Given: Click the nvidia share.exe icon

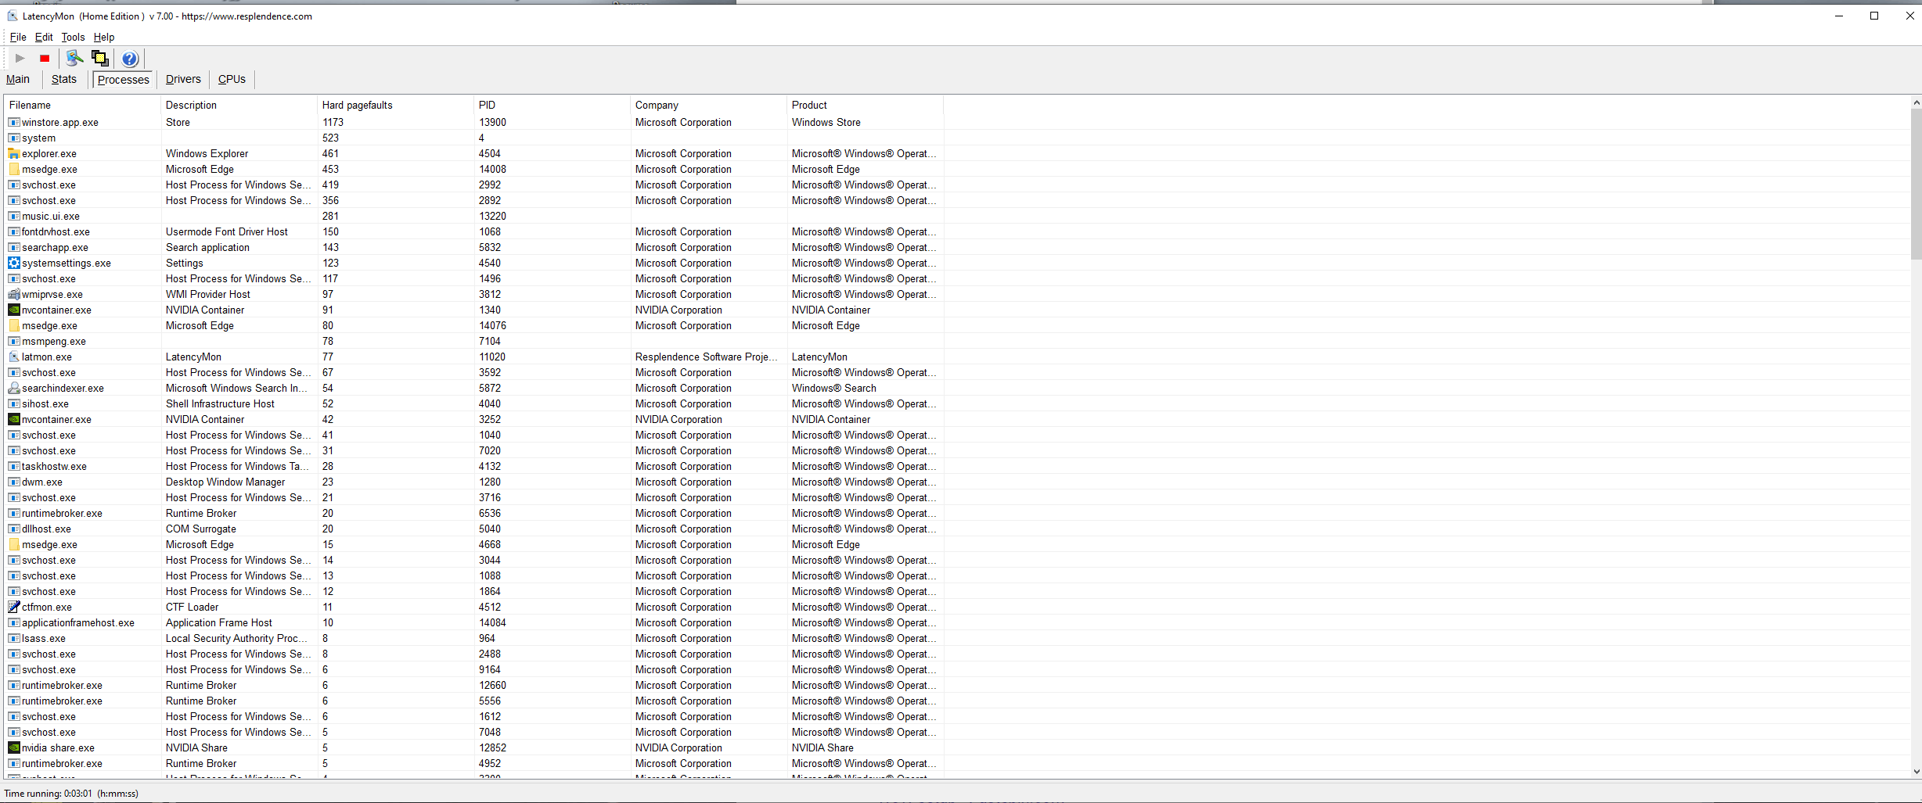Looking at the screenshot, I should pos(14,747).
